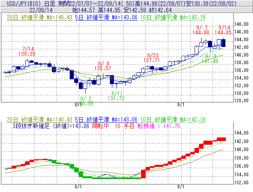
Task: Click the 22/09/14 date in header row
Action: [x=41, y=10]
